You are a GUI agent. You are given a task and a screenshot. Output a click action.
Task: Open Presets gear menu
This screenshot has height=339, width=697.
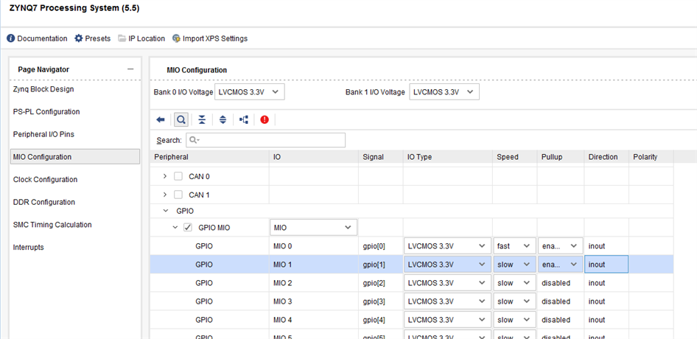[92, 38]
